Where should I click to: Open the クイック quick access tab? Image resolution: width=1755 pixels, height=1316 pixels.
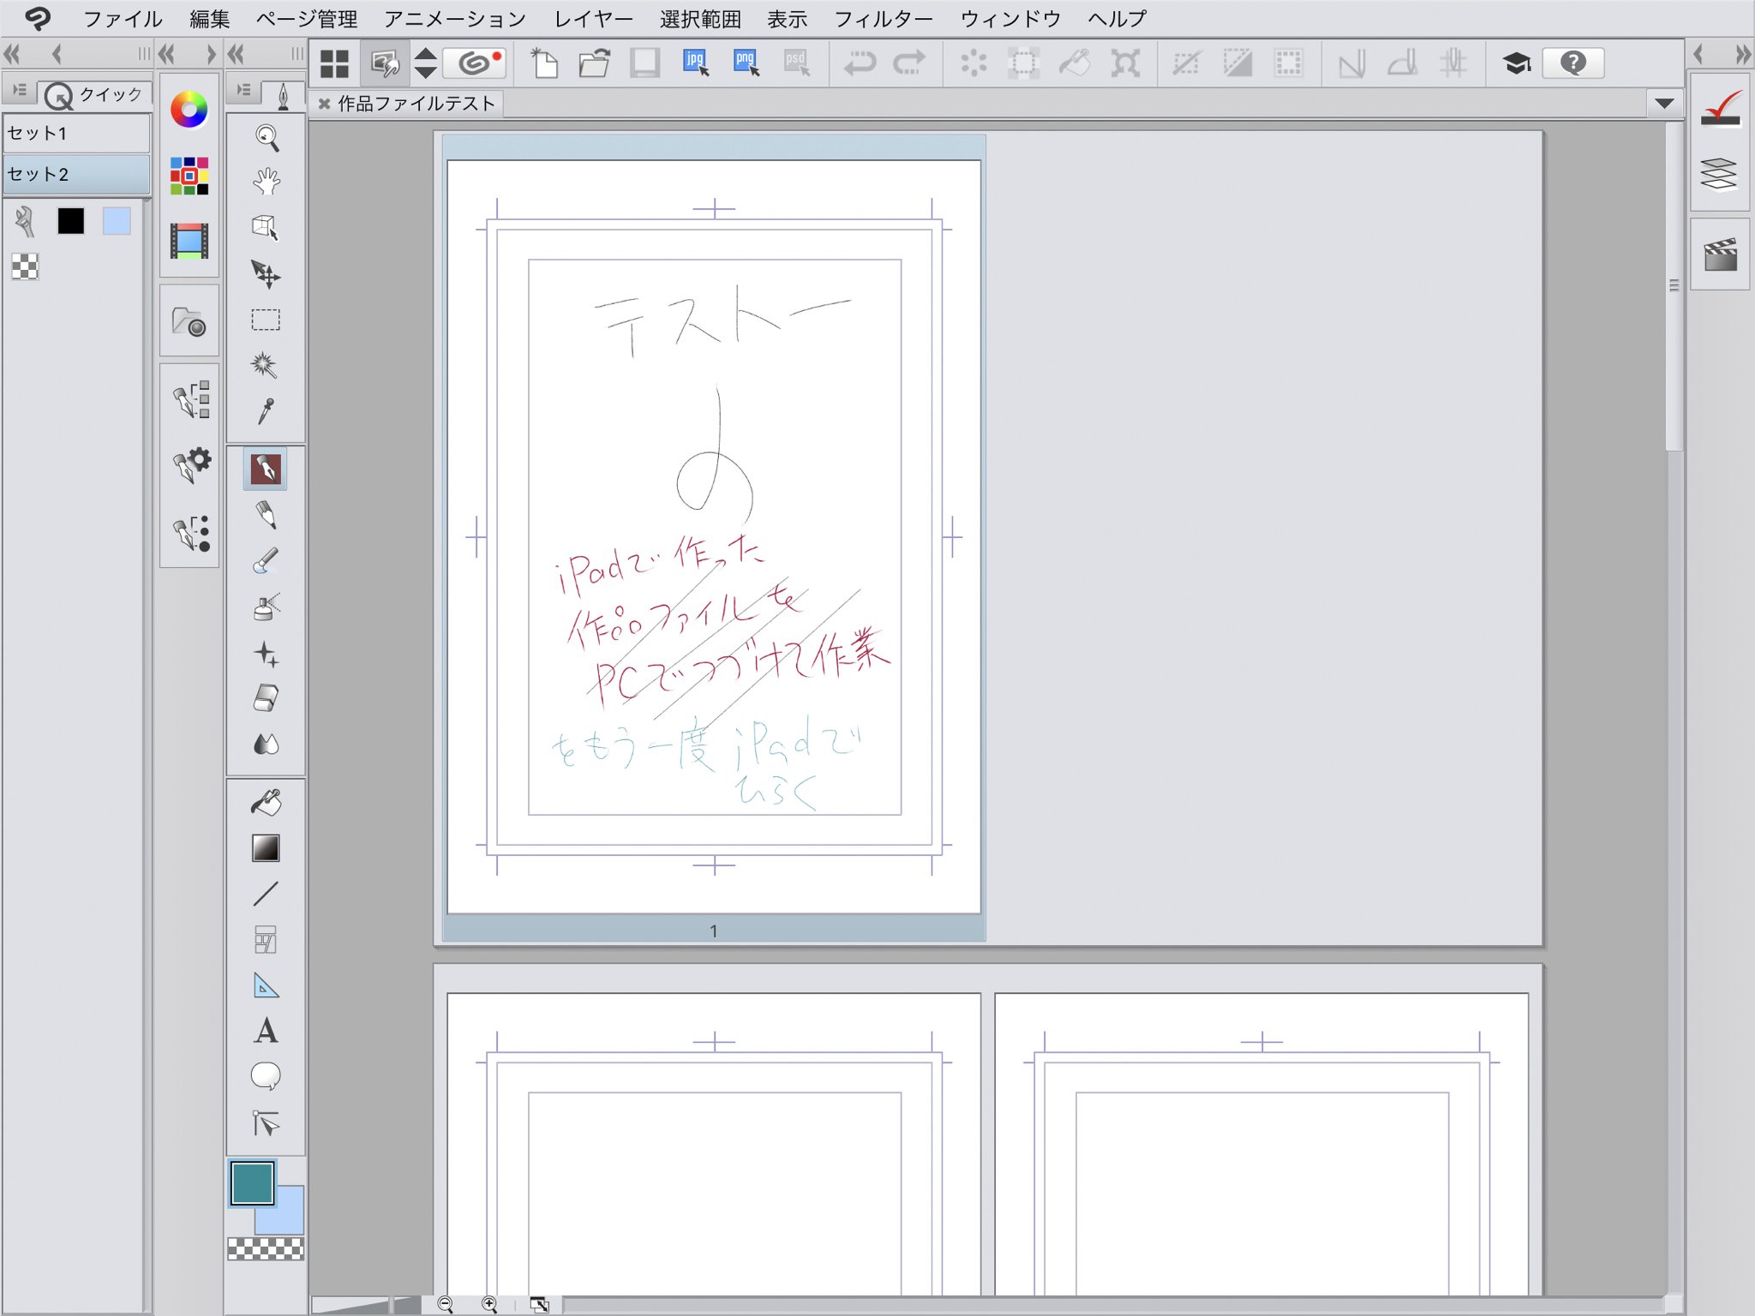94,94
